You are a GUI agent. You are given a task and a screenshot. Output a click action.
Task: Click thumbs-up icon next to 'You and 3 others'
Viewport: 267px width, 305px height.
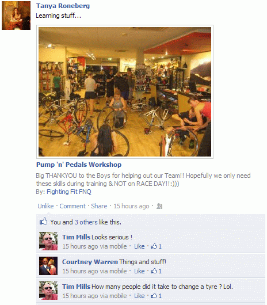43,221
